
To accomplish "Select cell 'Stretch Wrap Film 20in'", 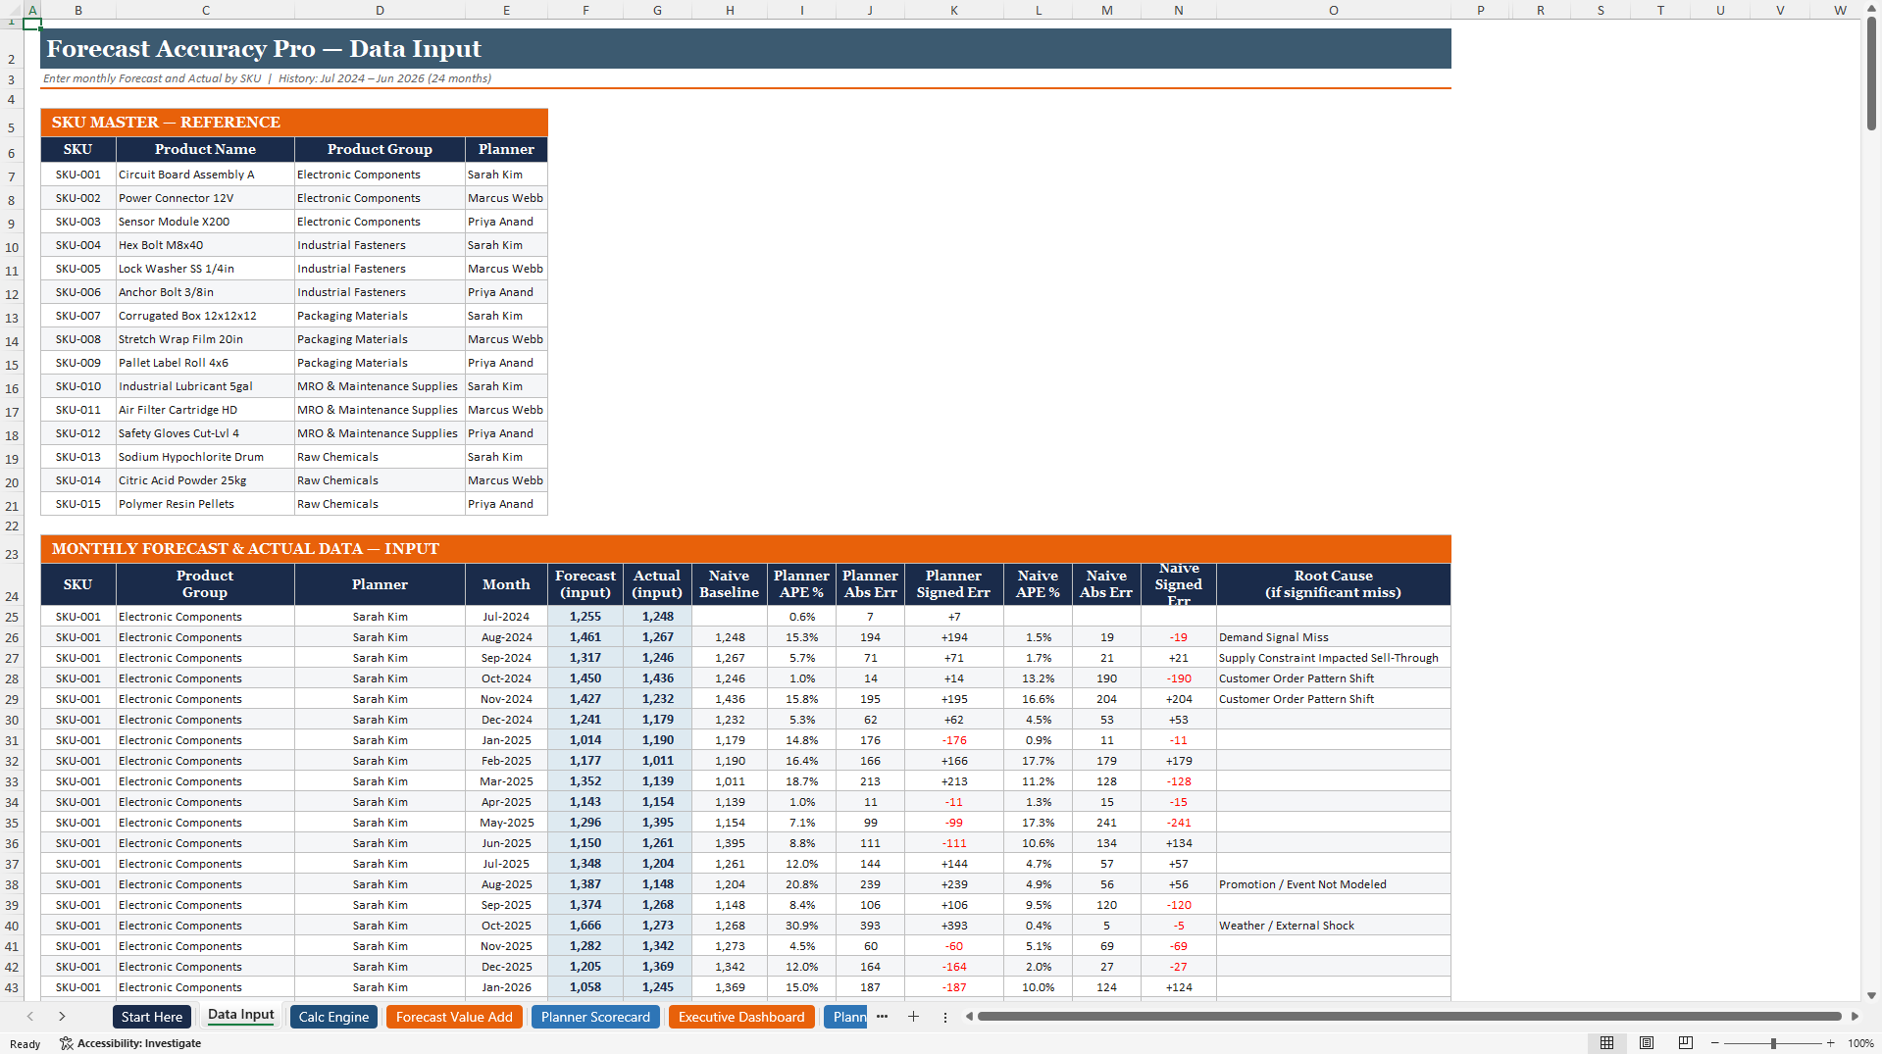I will (205, 339).
